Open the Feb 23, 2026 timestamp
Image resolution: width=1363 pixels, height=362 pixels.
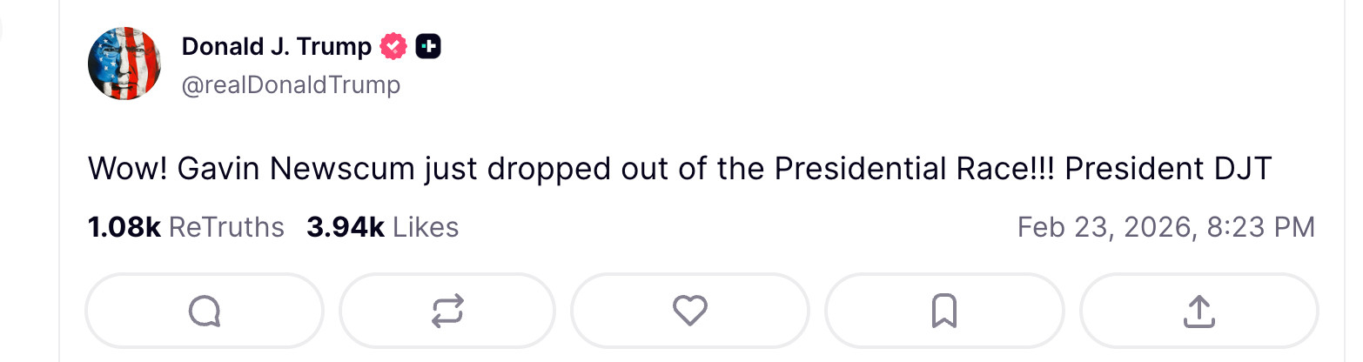click(1165, 227)
